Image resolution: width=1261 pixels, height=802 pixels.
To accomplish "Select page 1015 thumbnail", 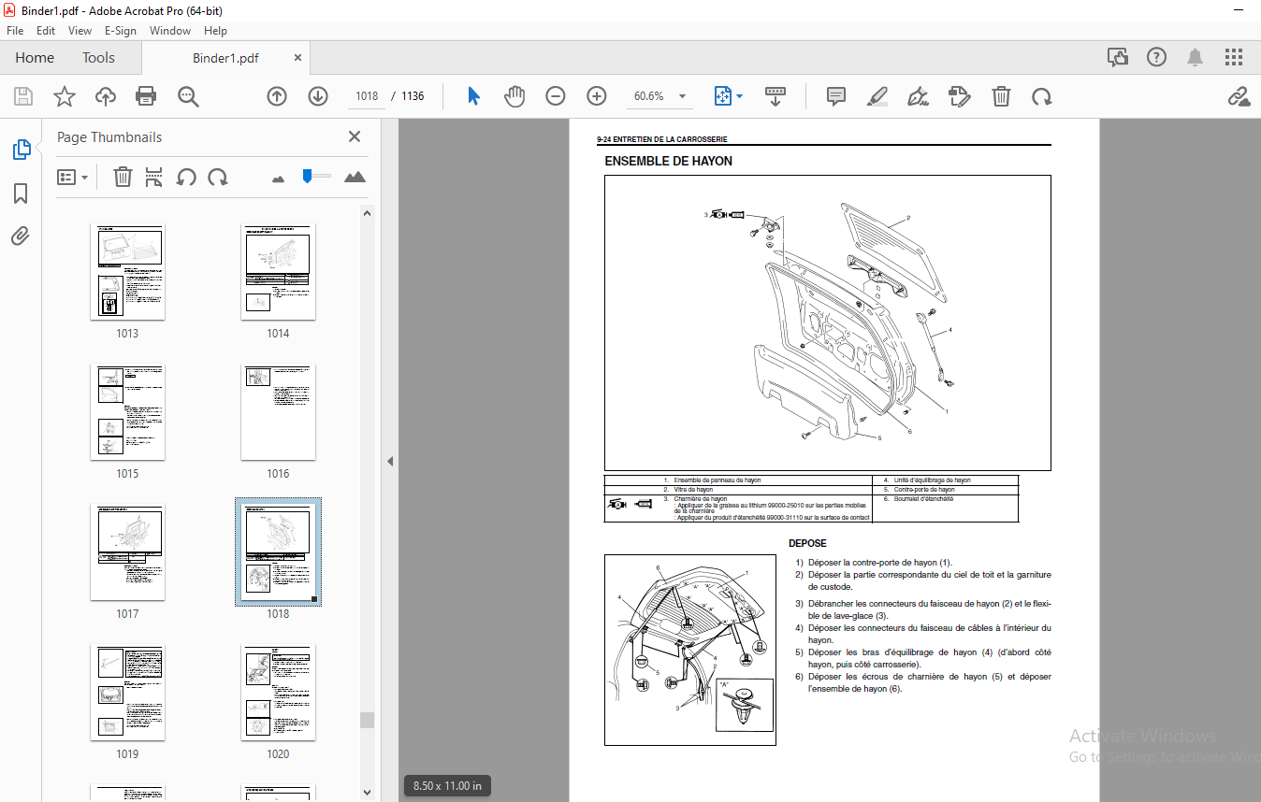I will pyautogui.click(x=127, y=411).
